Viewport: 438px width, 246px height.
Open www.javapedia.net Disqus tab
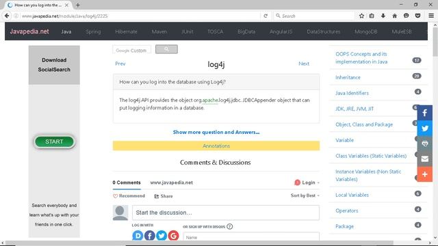pyautogui.click(x=172, y=182)
